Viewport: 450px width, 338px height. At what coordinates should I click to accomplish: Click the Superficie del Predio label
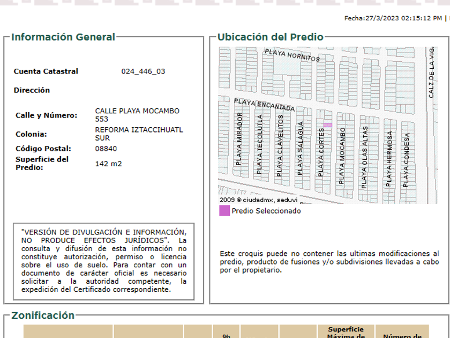42,163
